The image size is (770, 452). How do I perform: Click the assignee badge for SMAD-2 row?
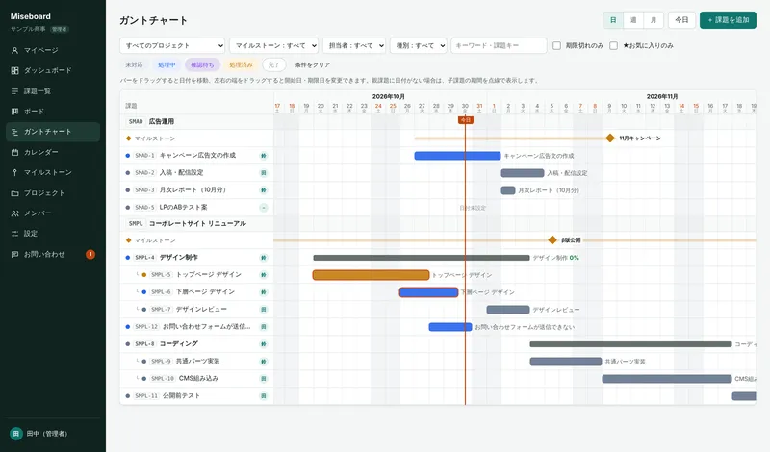(x=264, y=173)
